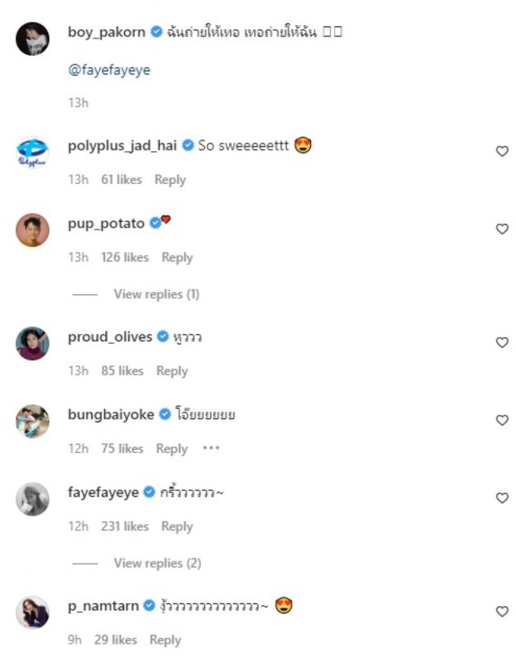
Task: Heart the bungbaiyoke comment
Action: click(x=502, y=420)
